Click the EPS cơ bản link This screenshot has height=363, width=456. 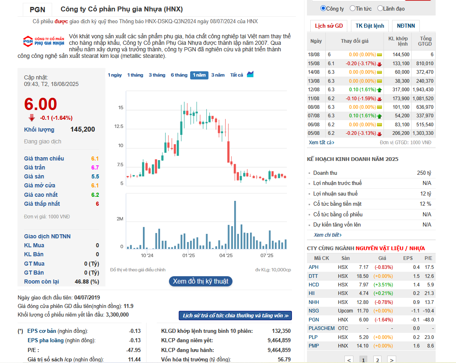point(42,331)
